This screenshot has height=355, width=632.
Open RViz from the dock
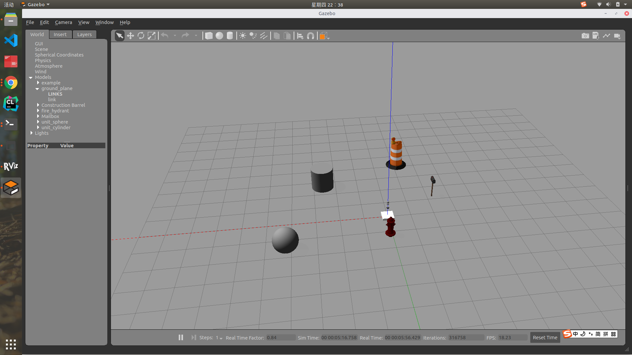click(x=11, y=166)
